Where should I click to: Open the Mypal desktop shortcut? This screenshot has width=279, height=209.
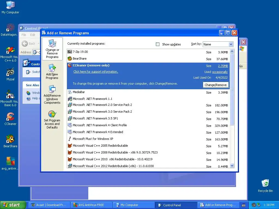click(10, 74)
